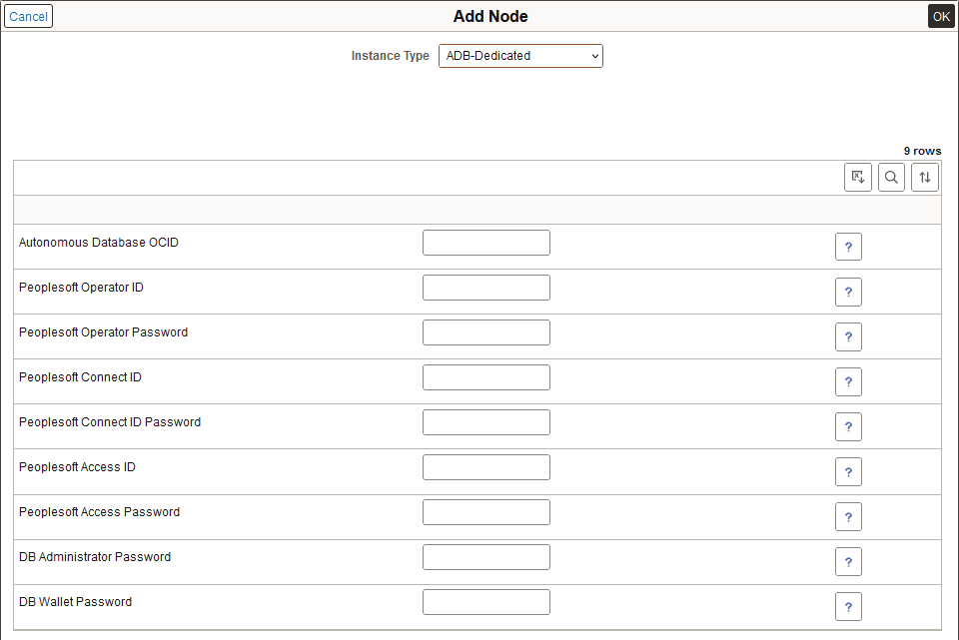Screen dimensions: 959x640
Task: Click inside the DB Wallet Password input field
Action: click(485, 601)
